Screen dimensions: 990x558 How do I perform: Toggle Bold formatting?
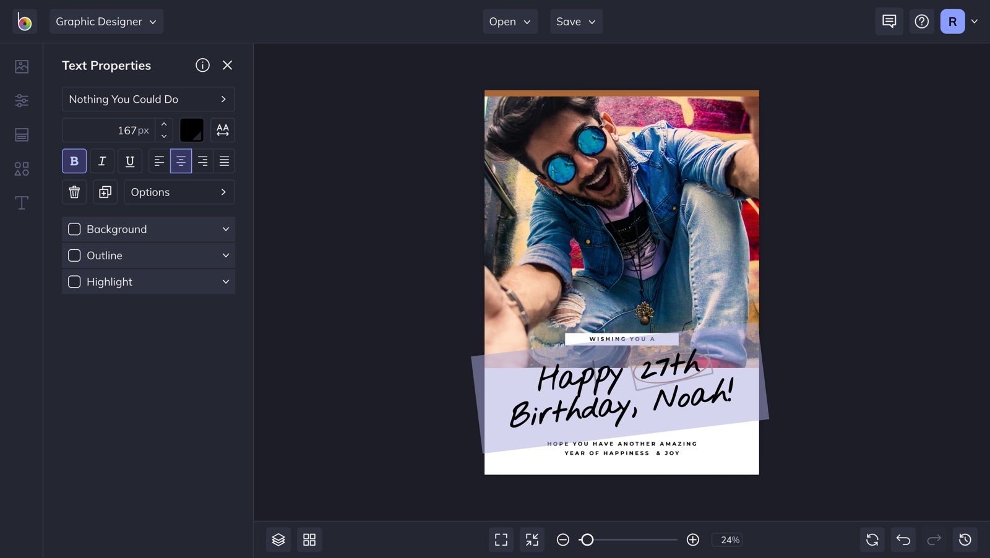click(74, 161)
